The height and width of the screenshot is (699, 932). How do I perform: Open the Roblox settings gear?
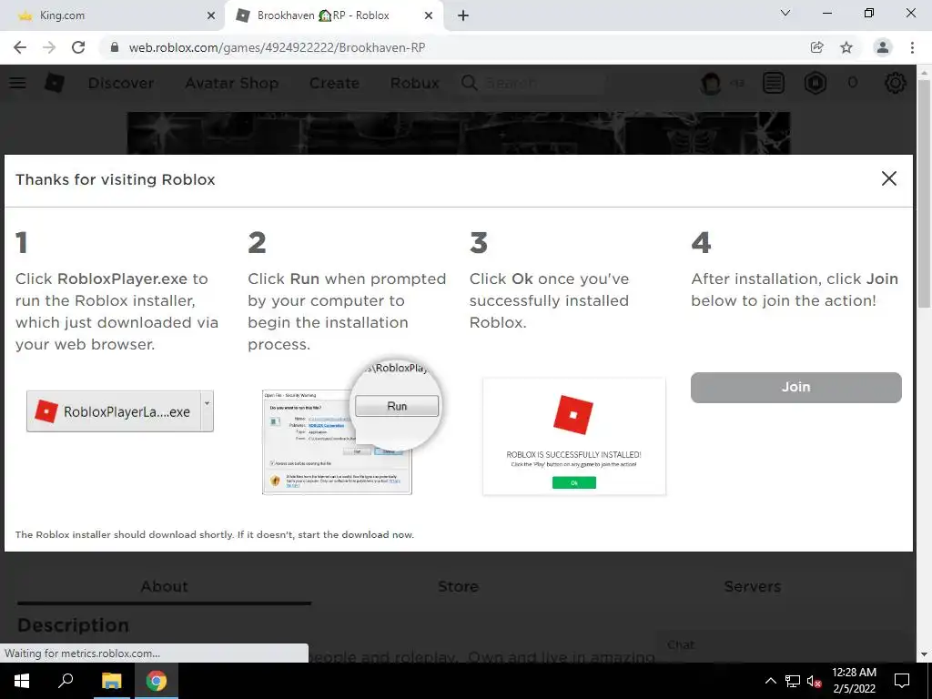[x=896, y=83]
